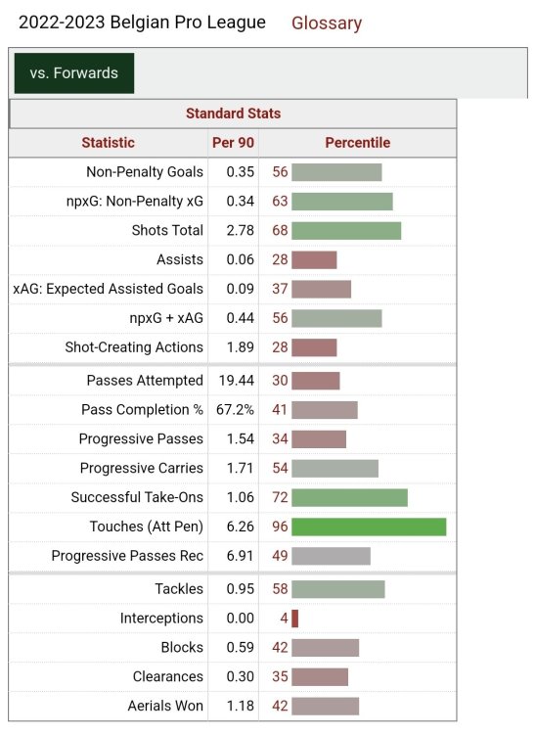Click the Tackles percentile bar

coord(338,589)
